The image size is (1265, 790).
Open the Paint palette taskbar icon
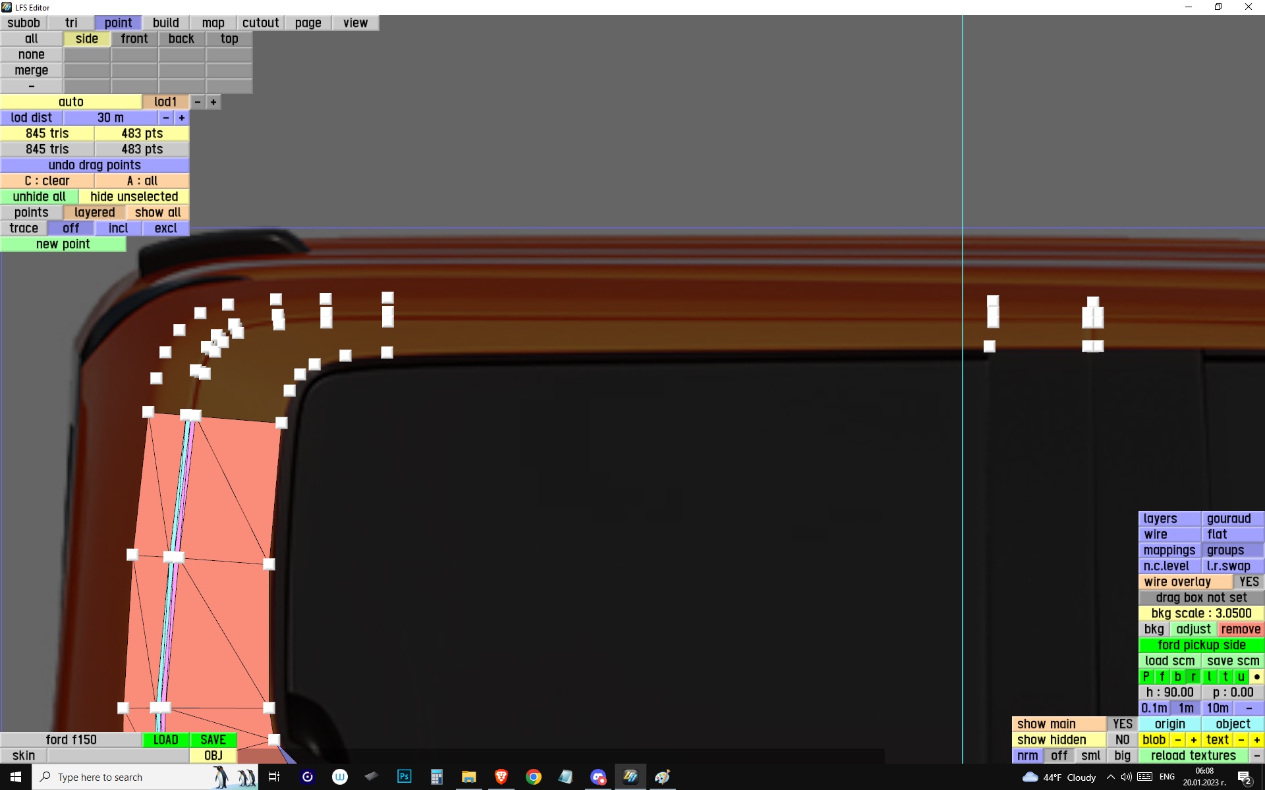point(662,777)
